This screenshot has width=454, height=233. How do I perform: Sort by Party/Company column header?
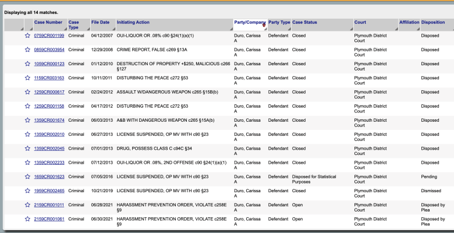coord(250,22)
